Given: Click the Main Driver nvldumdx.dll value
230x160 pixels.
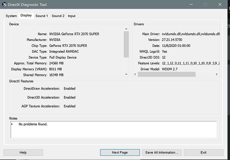Looking at the screenshot, I should (x=191, y=34).
